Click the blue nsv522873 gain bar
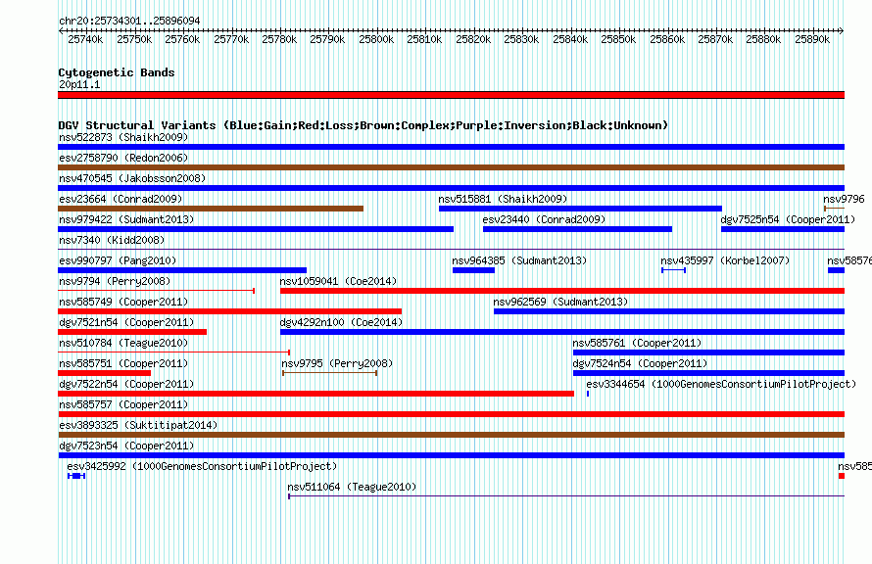The width and height of the screenshot is (872, 564). click(x=451, y=147)
